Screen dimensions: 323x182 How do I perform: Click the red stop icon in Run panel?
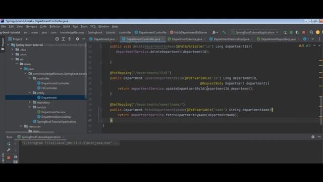9,158
